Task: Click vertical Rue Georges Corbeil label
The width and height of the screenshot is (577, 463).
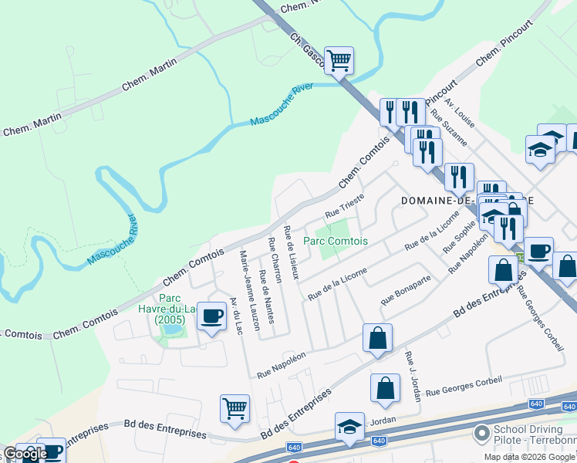Action: pyautogui.click(x=540, y=319)
